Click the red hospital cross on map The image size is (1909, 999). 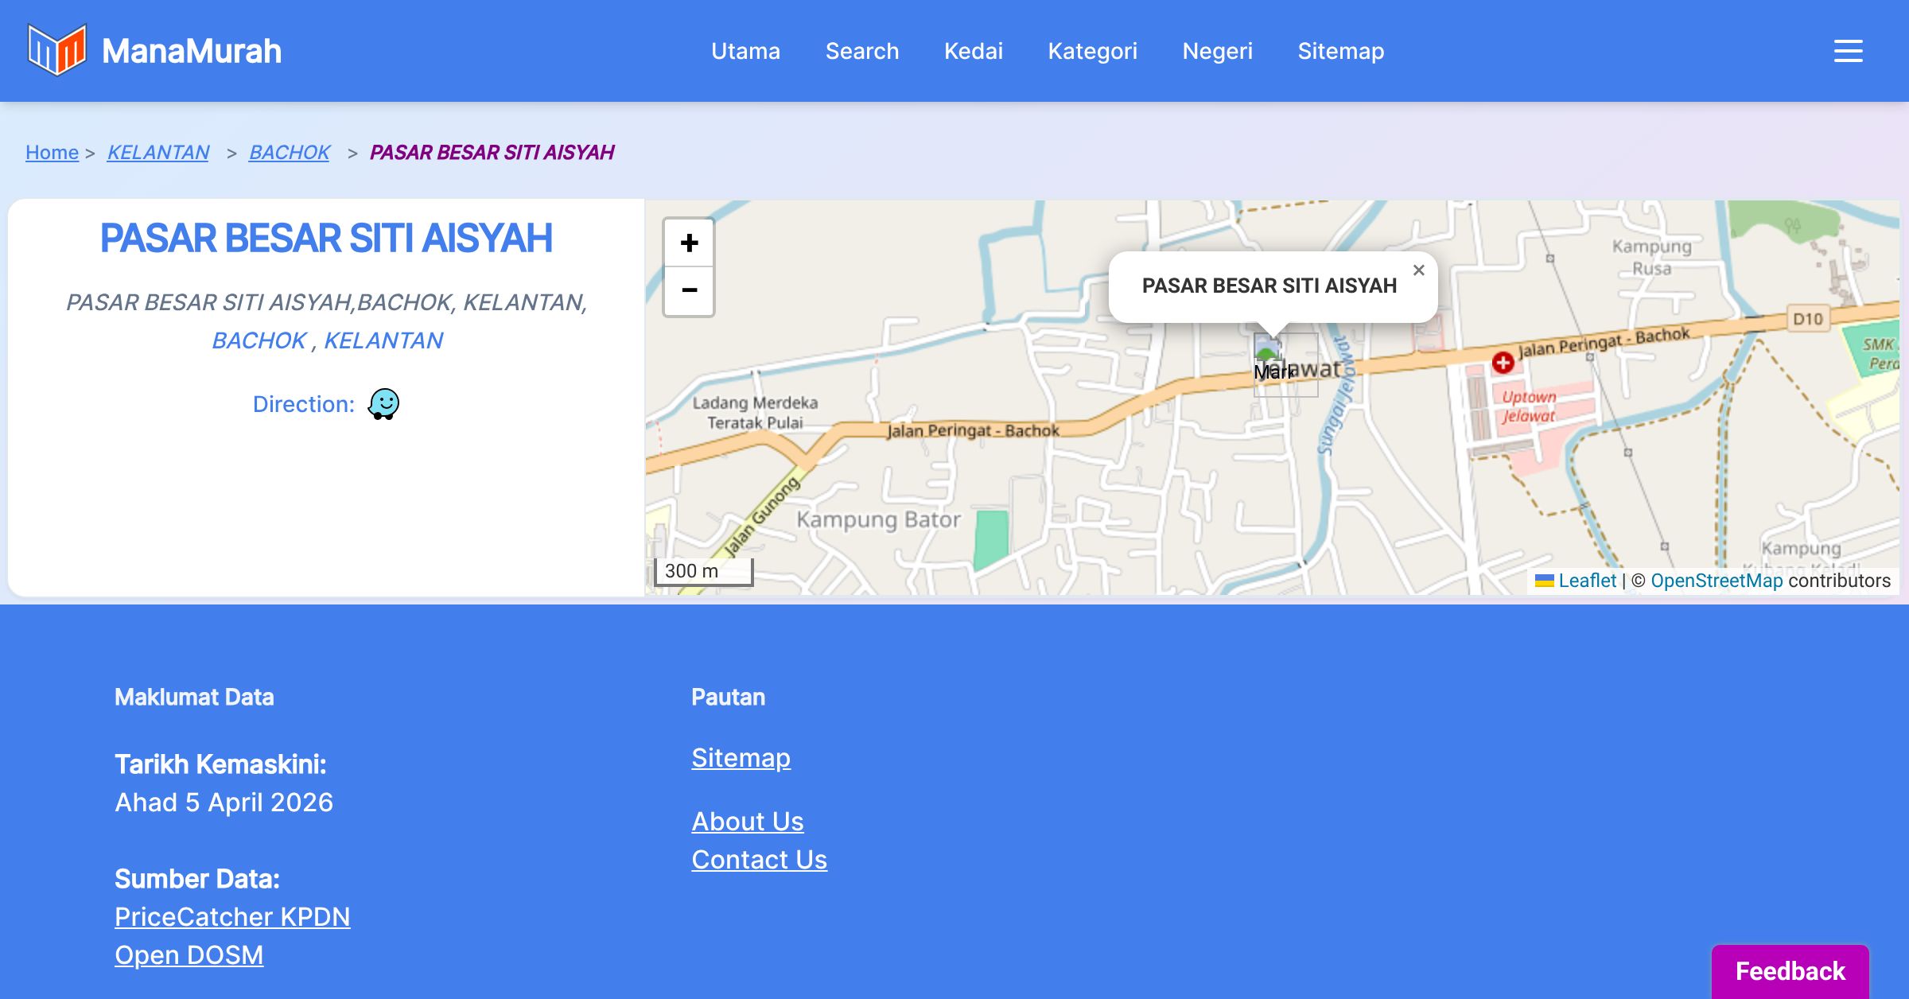click(1503, 363)
